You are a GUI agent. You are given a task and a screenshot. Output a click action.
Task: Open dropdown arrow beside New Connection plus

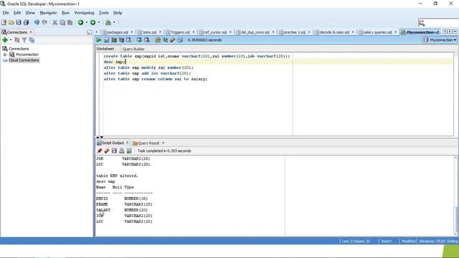[11, 40]
